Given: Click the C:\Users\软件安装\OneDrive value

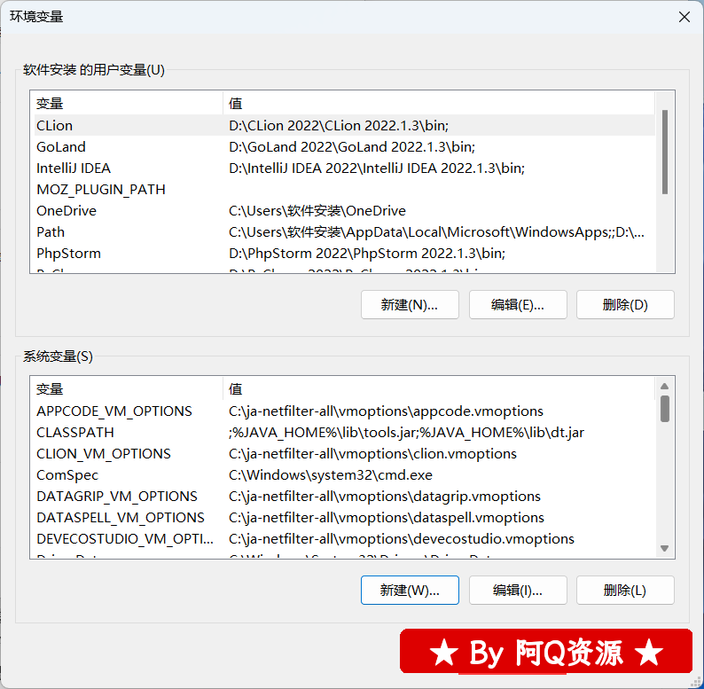Looking at the screenshot, I should point(317,211).
